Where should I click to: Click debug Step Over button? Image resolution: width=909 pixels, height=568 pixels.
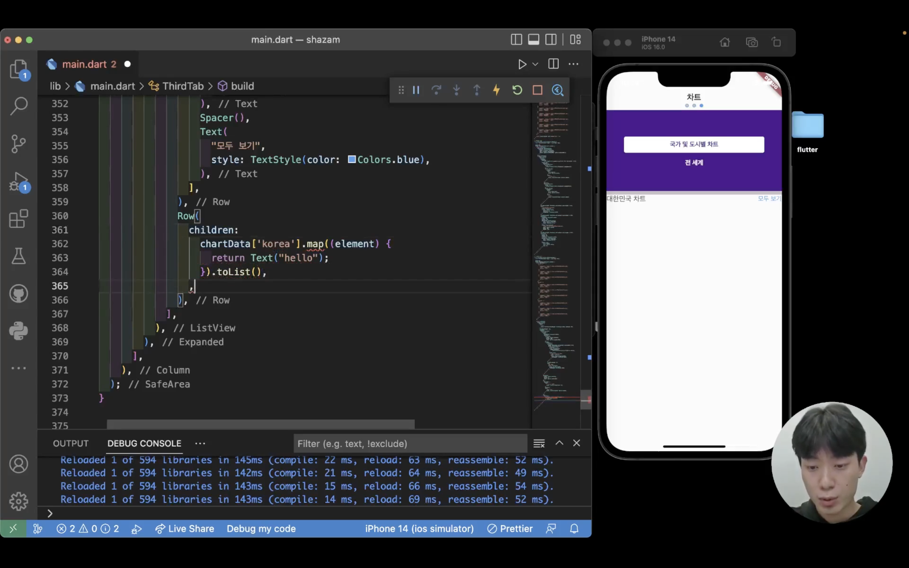pos(436,90)
